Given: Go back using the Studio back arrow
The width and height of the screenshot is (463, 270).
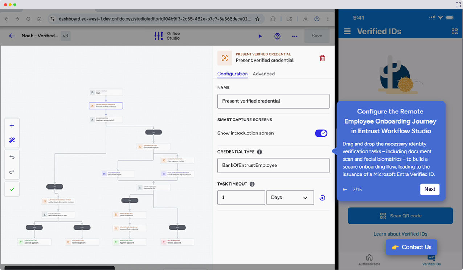Looking at the screenshot, I should tap(12, 36).
